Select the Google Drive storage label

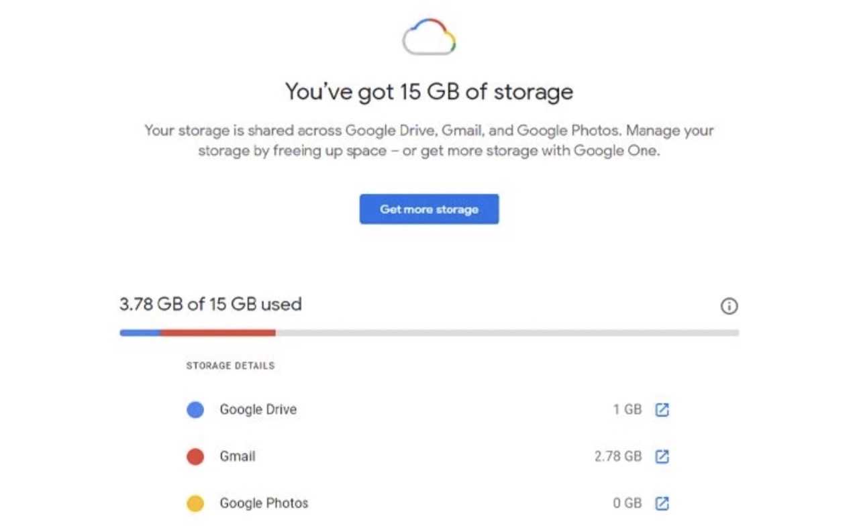[258, 409]
